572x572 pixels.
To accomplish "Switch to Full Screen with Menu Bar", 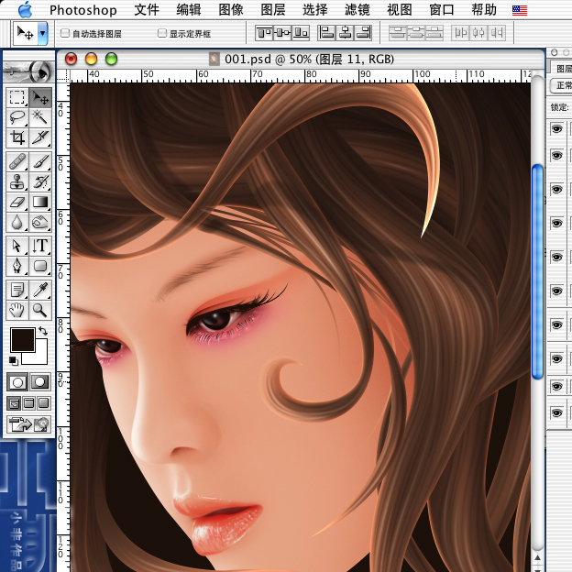I will 28,403.
